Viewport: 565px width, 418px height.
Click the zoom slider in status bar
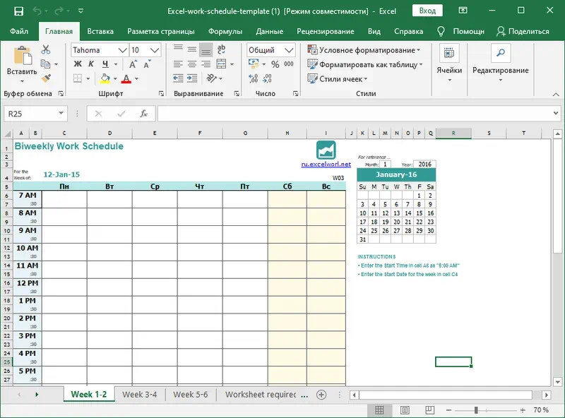coord(476,410)
